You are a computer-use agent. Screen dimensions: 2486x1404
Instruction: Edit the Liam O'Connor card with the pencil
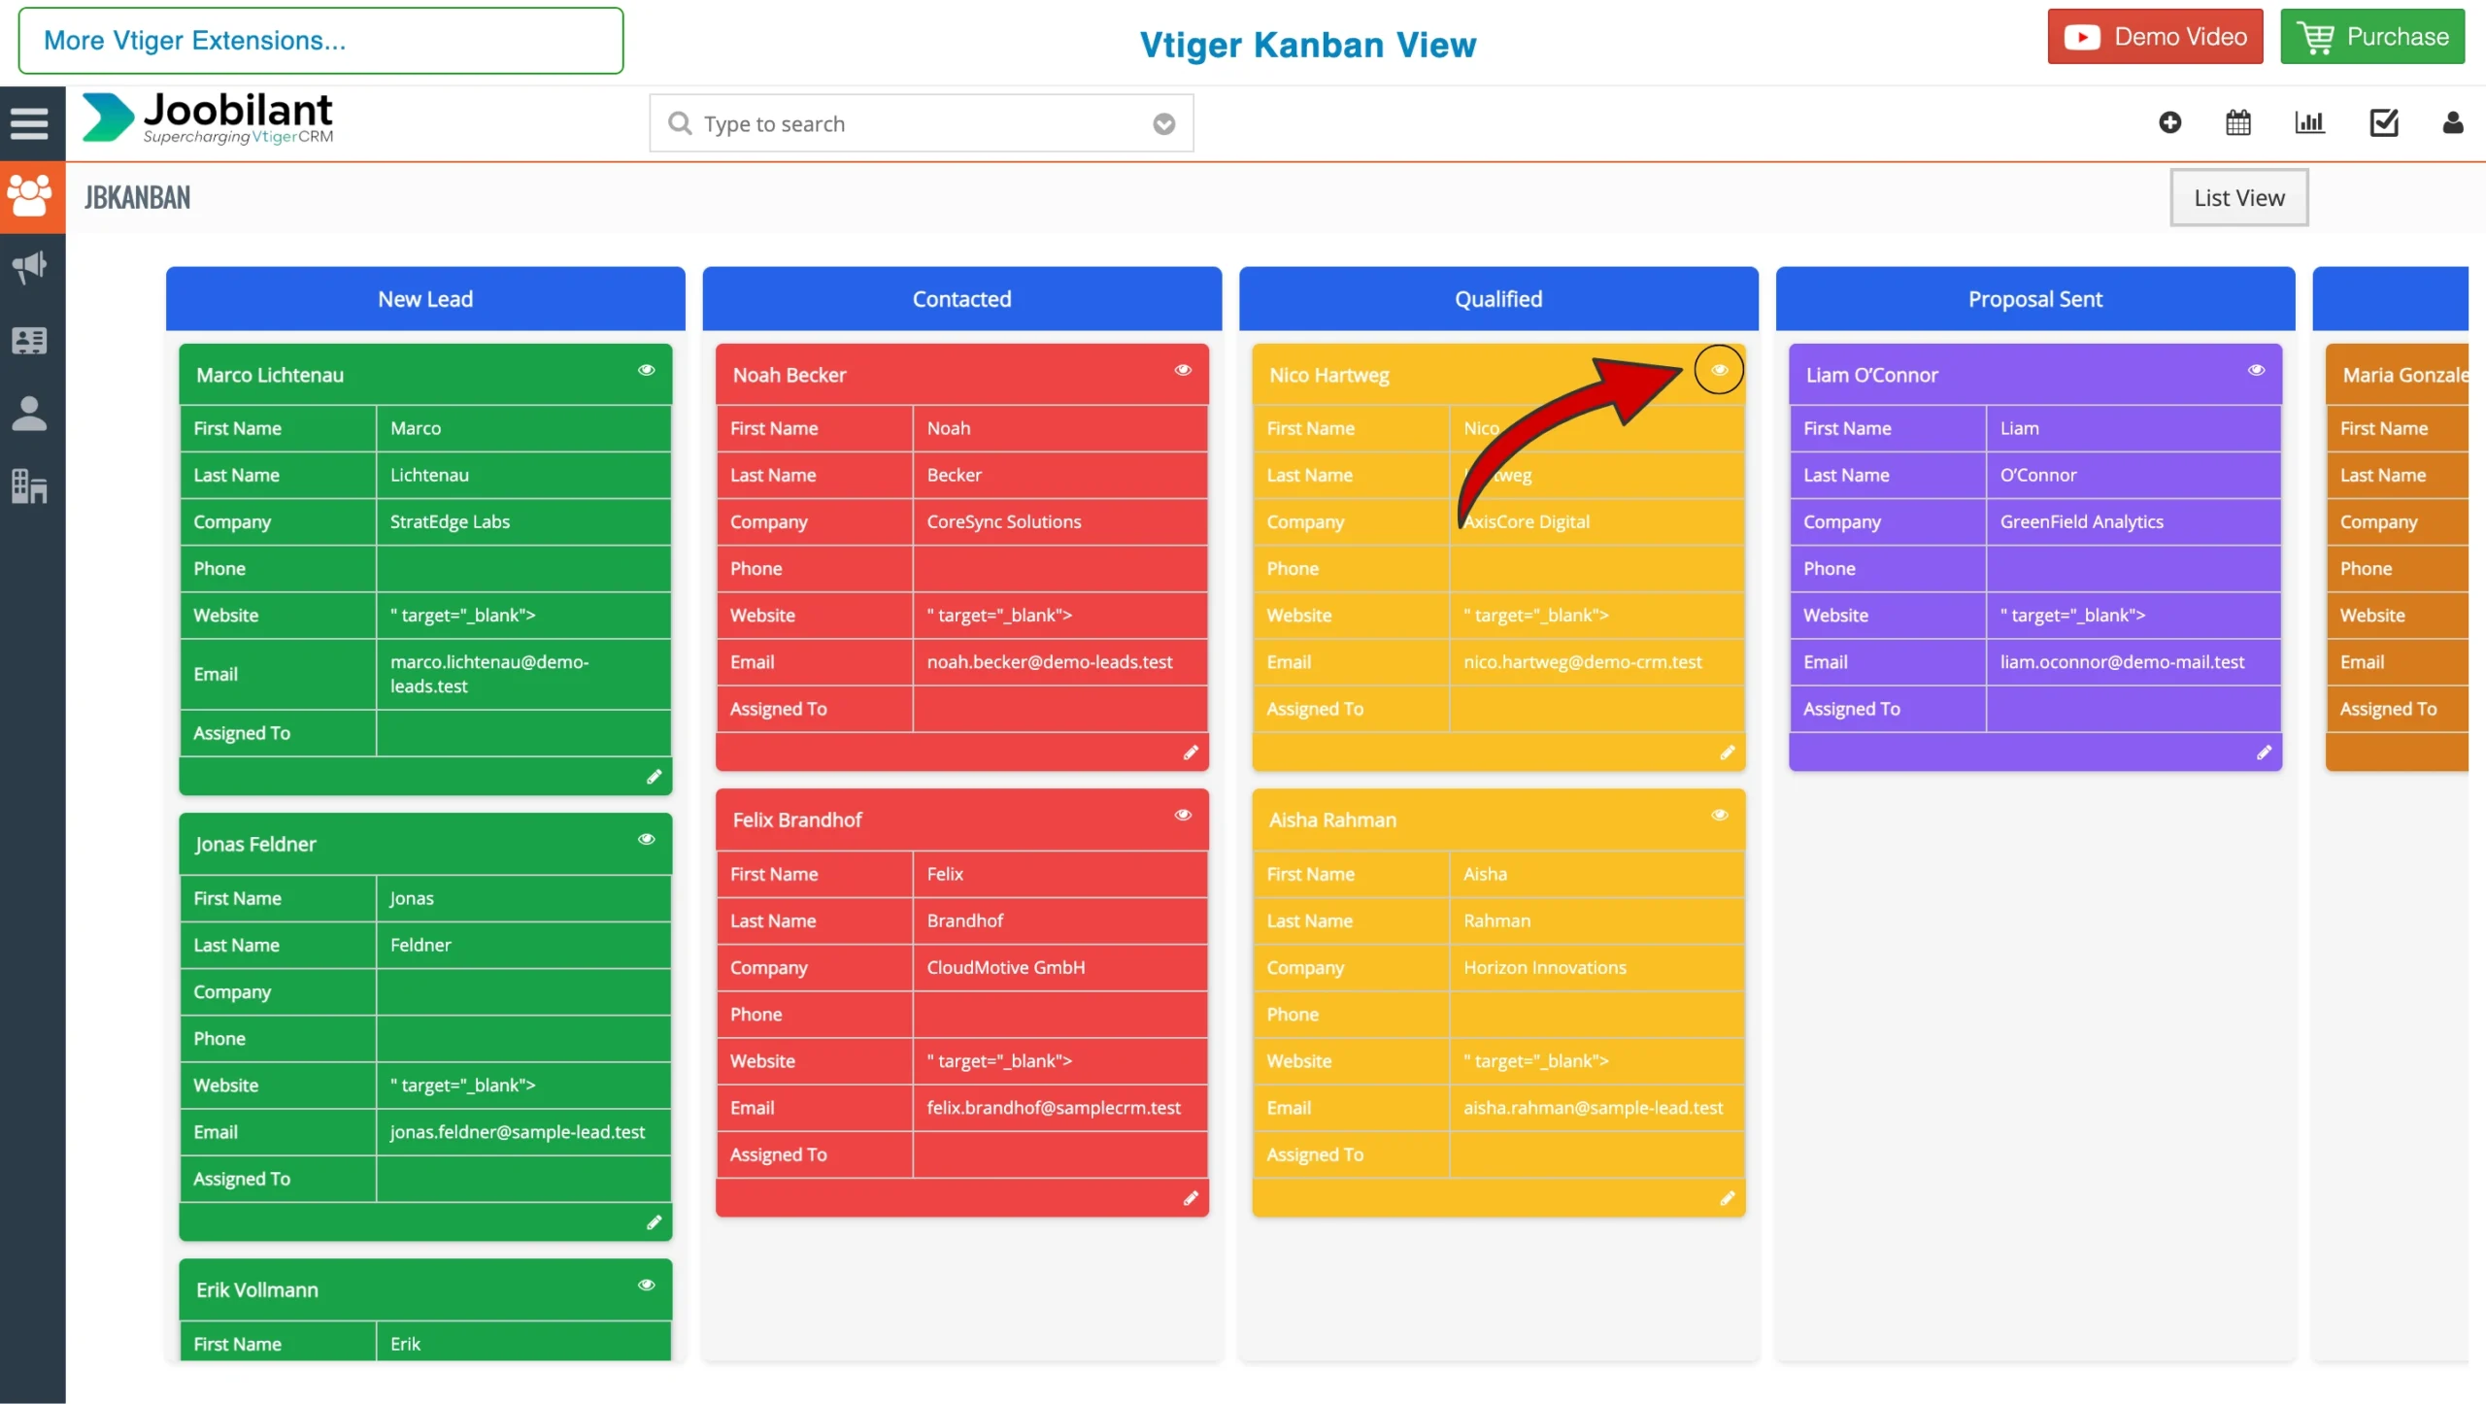(2264, 752)
